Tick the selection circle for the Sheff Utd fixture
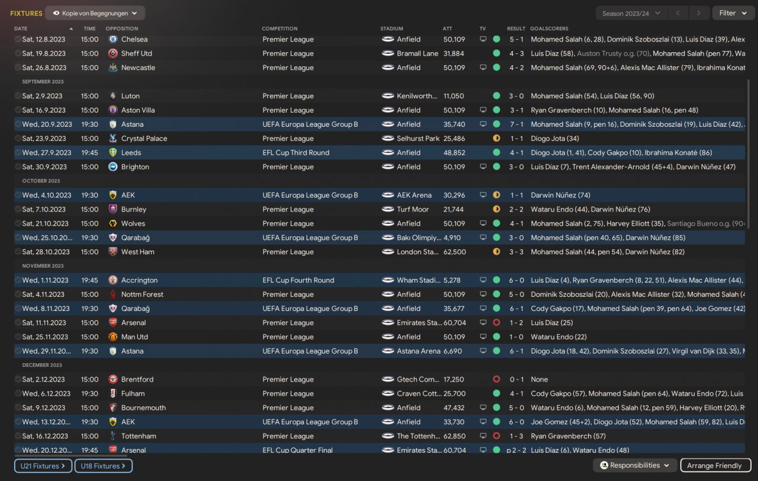 pyautogui.click(x=18, y=53)
